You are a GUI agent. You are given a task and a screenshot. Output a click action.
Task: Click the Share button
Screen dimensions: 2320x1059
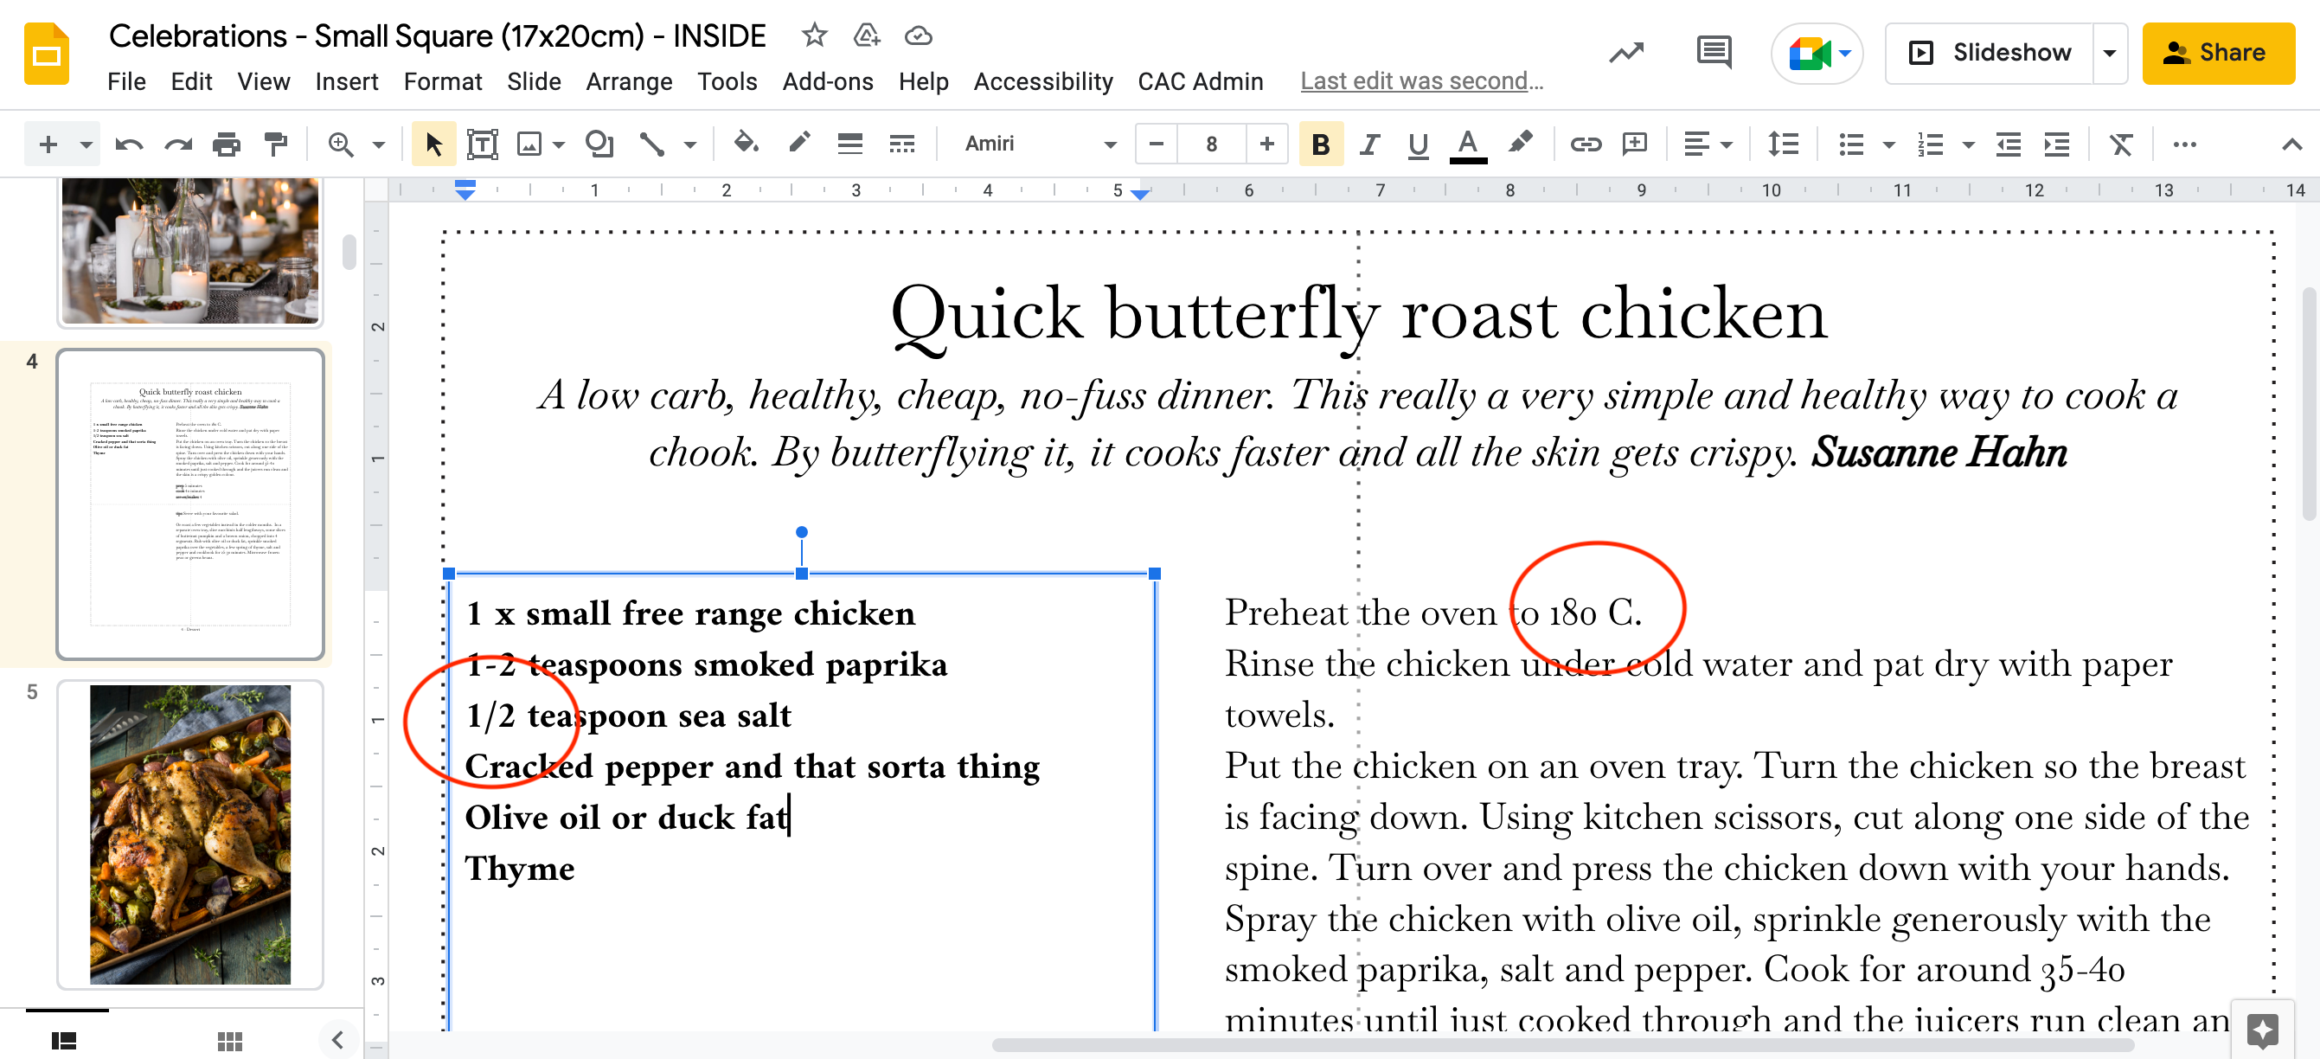2218,52
